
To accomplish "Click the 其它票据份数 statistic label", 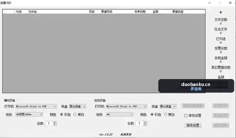I will (x=221, y=67).
